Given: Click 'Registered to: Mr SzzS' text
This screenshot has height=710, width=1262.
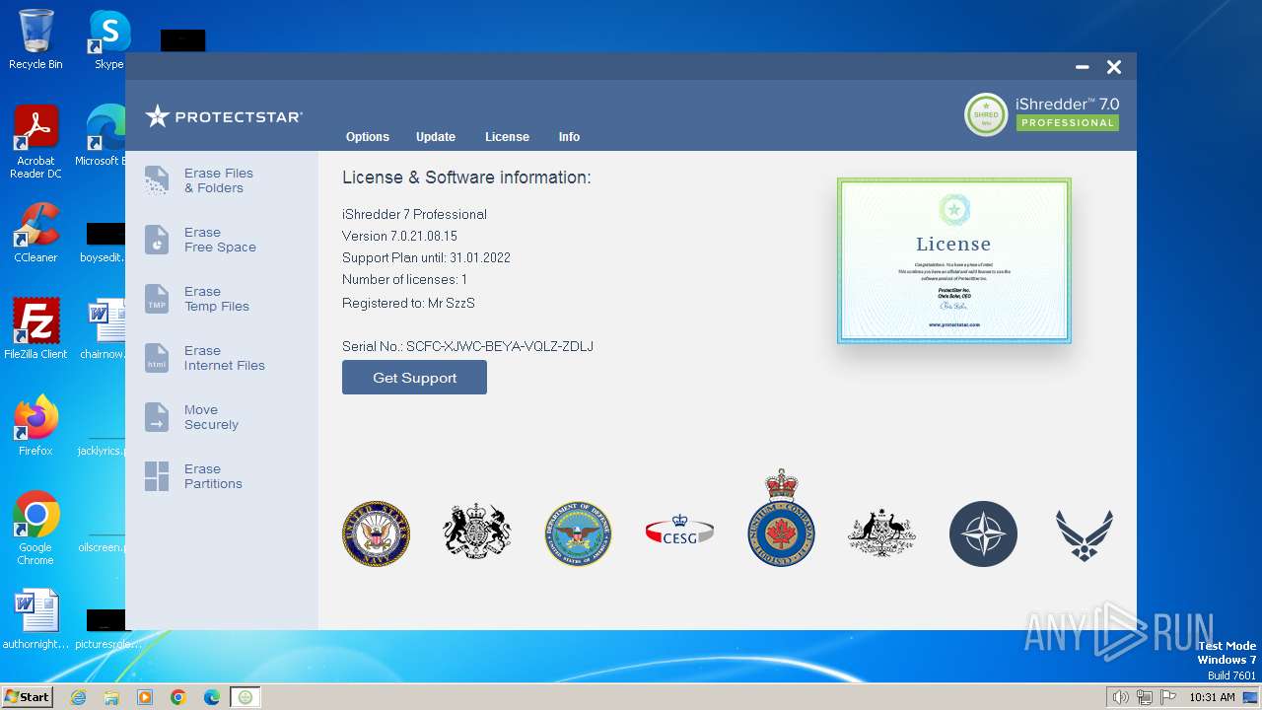Looking at the screenshot, I should [408, 303].
